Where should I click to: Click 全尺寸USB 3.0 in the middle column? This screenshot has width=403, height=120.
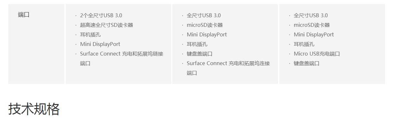click(x=204, y=15)
